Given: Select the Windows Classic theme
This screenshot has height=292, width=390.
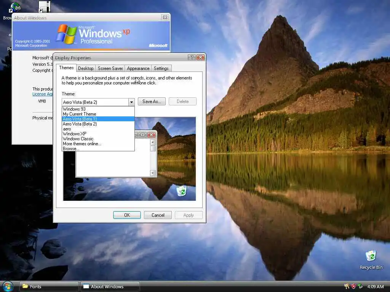Looking at the screenshot, I should pos(98,139).
